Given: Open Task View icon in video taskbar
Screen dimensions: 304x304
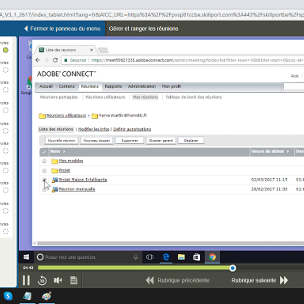Looking at the screenshot, I should coord(150,257).
